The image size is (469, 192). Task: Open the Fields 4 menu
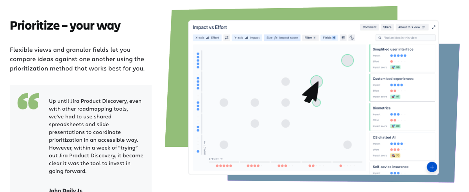329,38
